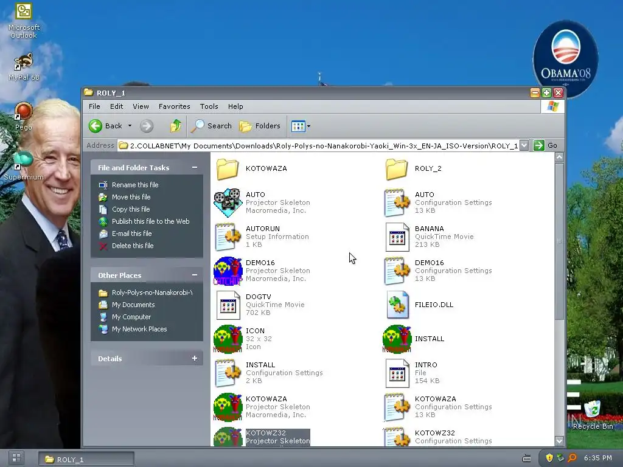Image resolution: width=623 pixels, height=467 pixels.
Task: Click the Forward arrow button
Action: click(147, 126)
